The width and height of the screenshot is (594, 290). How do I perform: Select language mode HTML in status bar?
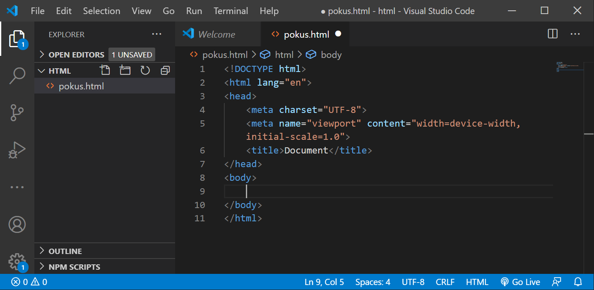477,282
